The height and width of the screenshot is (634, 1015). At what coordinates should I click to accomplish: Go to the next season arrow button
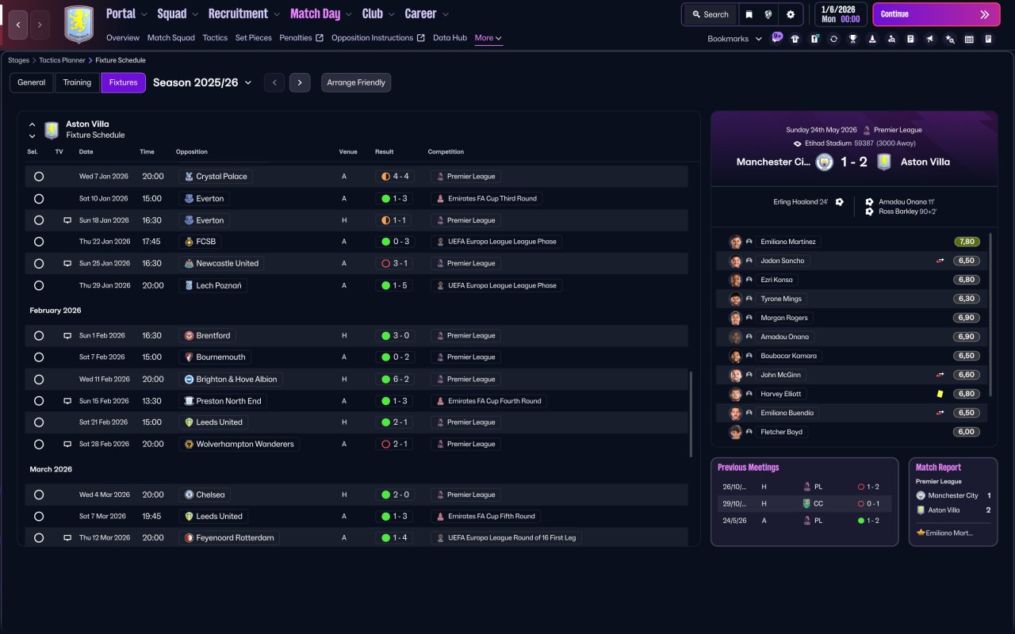click(x=299, y=82)
